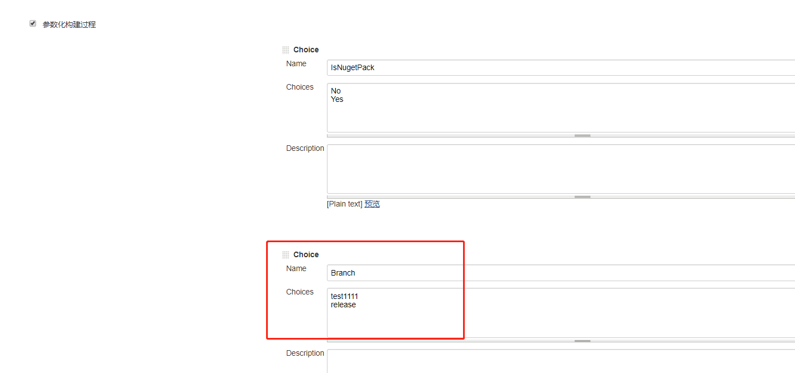Screen dimensions: 795x373
Task: Click IsNugetPack parameter's Description textarea
Action: pyautogui.click(x=561, y=169)
